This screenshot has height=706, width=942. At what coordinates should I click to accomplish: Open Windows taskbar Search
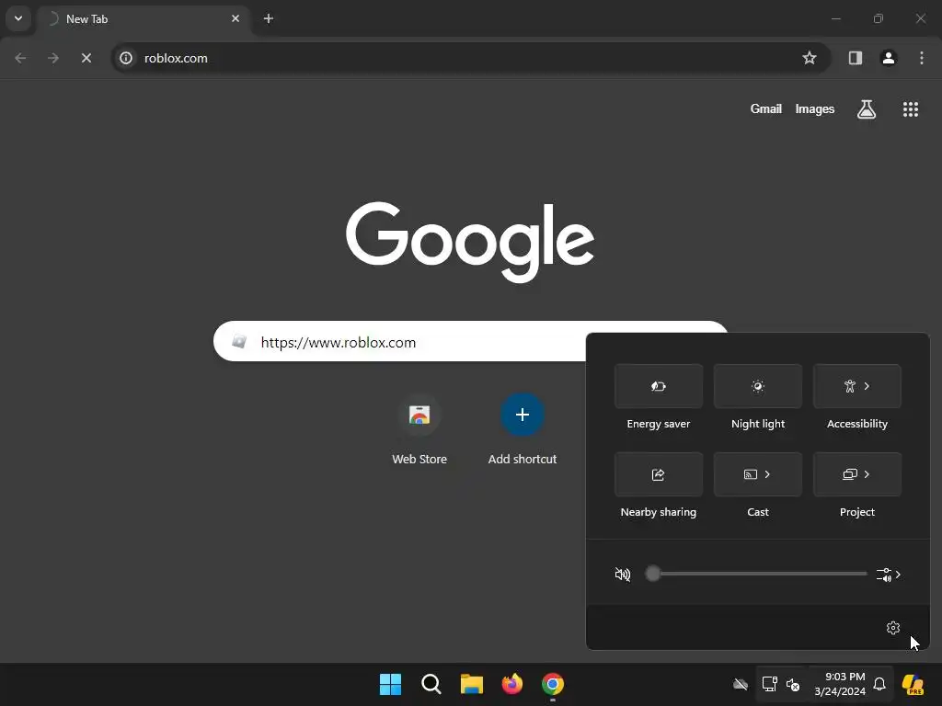click(x=431, y=684)
